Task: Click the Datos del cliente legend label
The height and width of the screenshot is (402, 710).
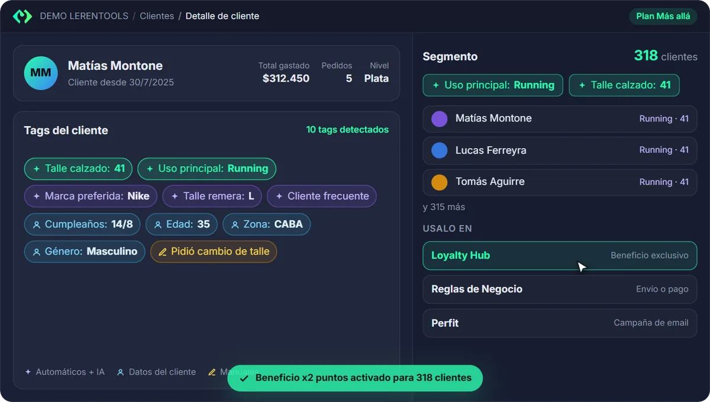Action: [x=162, y=372]
